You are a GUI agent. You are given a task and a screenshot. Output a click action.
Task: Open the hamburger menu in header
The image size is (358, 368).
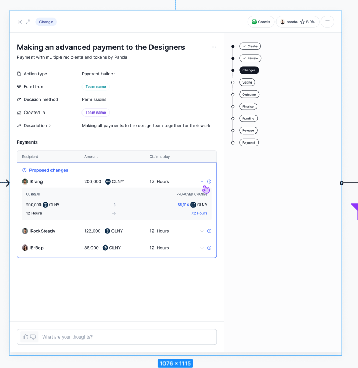[x=327, y=22]
